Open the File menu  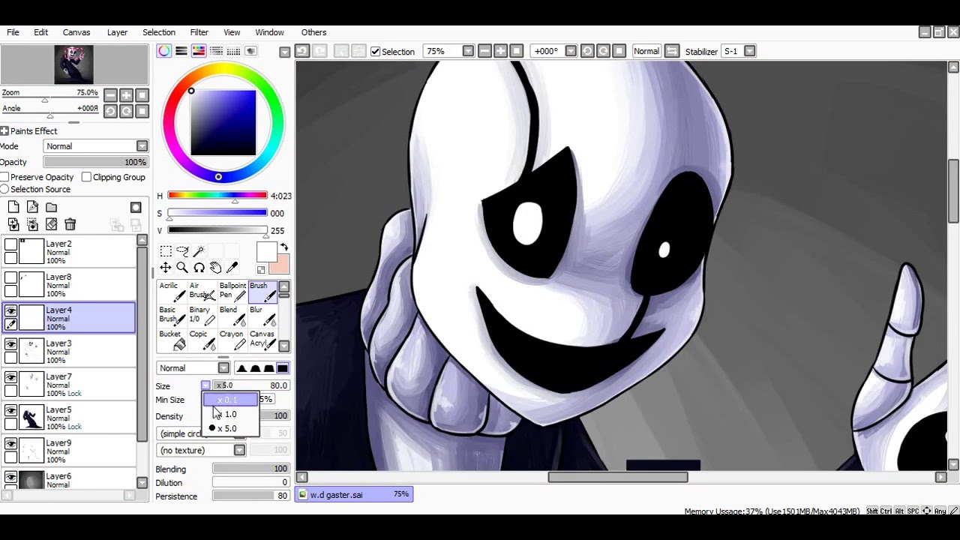[x=13, y=32]
